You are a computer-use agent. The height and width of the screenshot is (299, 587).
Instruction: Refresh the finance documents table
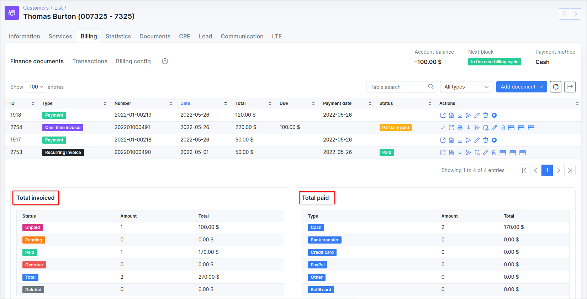(x=555, y=87)
